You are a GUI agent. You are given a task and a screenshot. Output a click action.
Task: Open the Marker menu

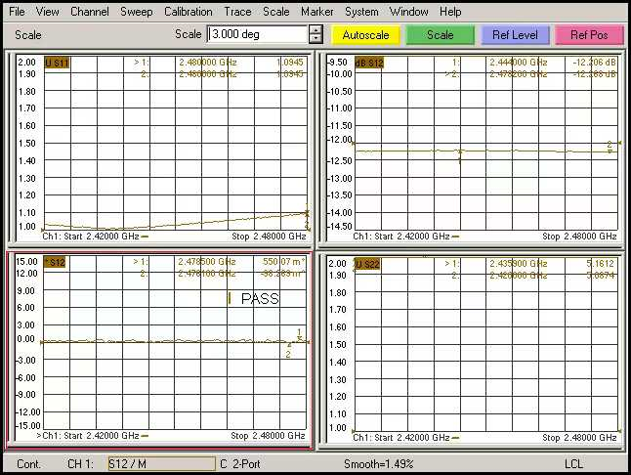[x=316, y=12]
